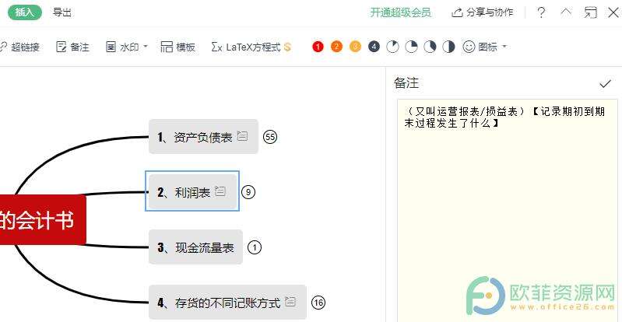Screen dimensions: 622x322
Task: Open the help question mark icon
Action: pos(540,12)
